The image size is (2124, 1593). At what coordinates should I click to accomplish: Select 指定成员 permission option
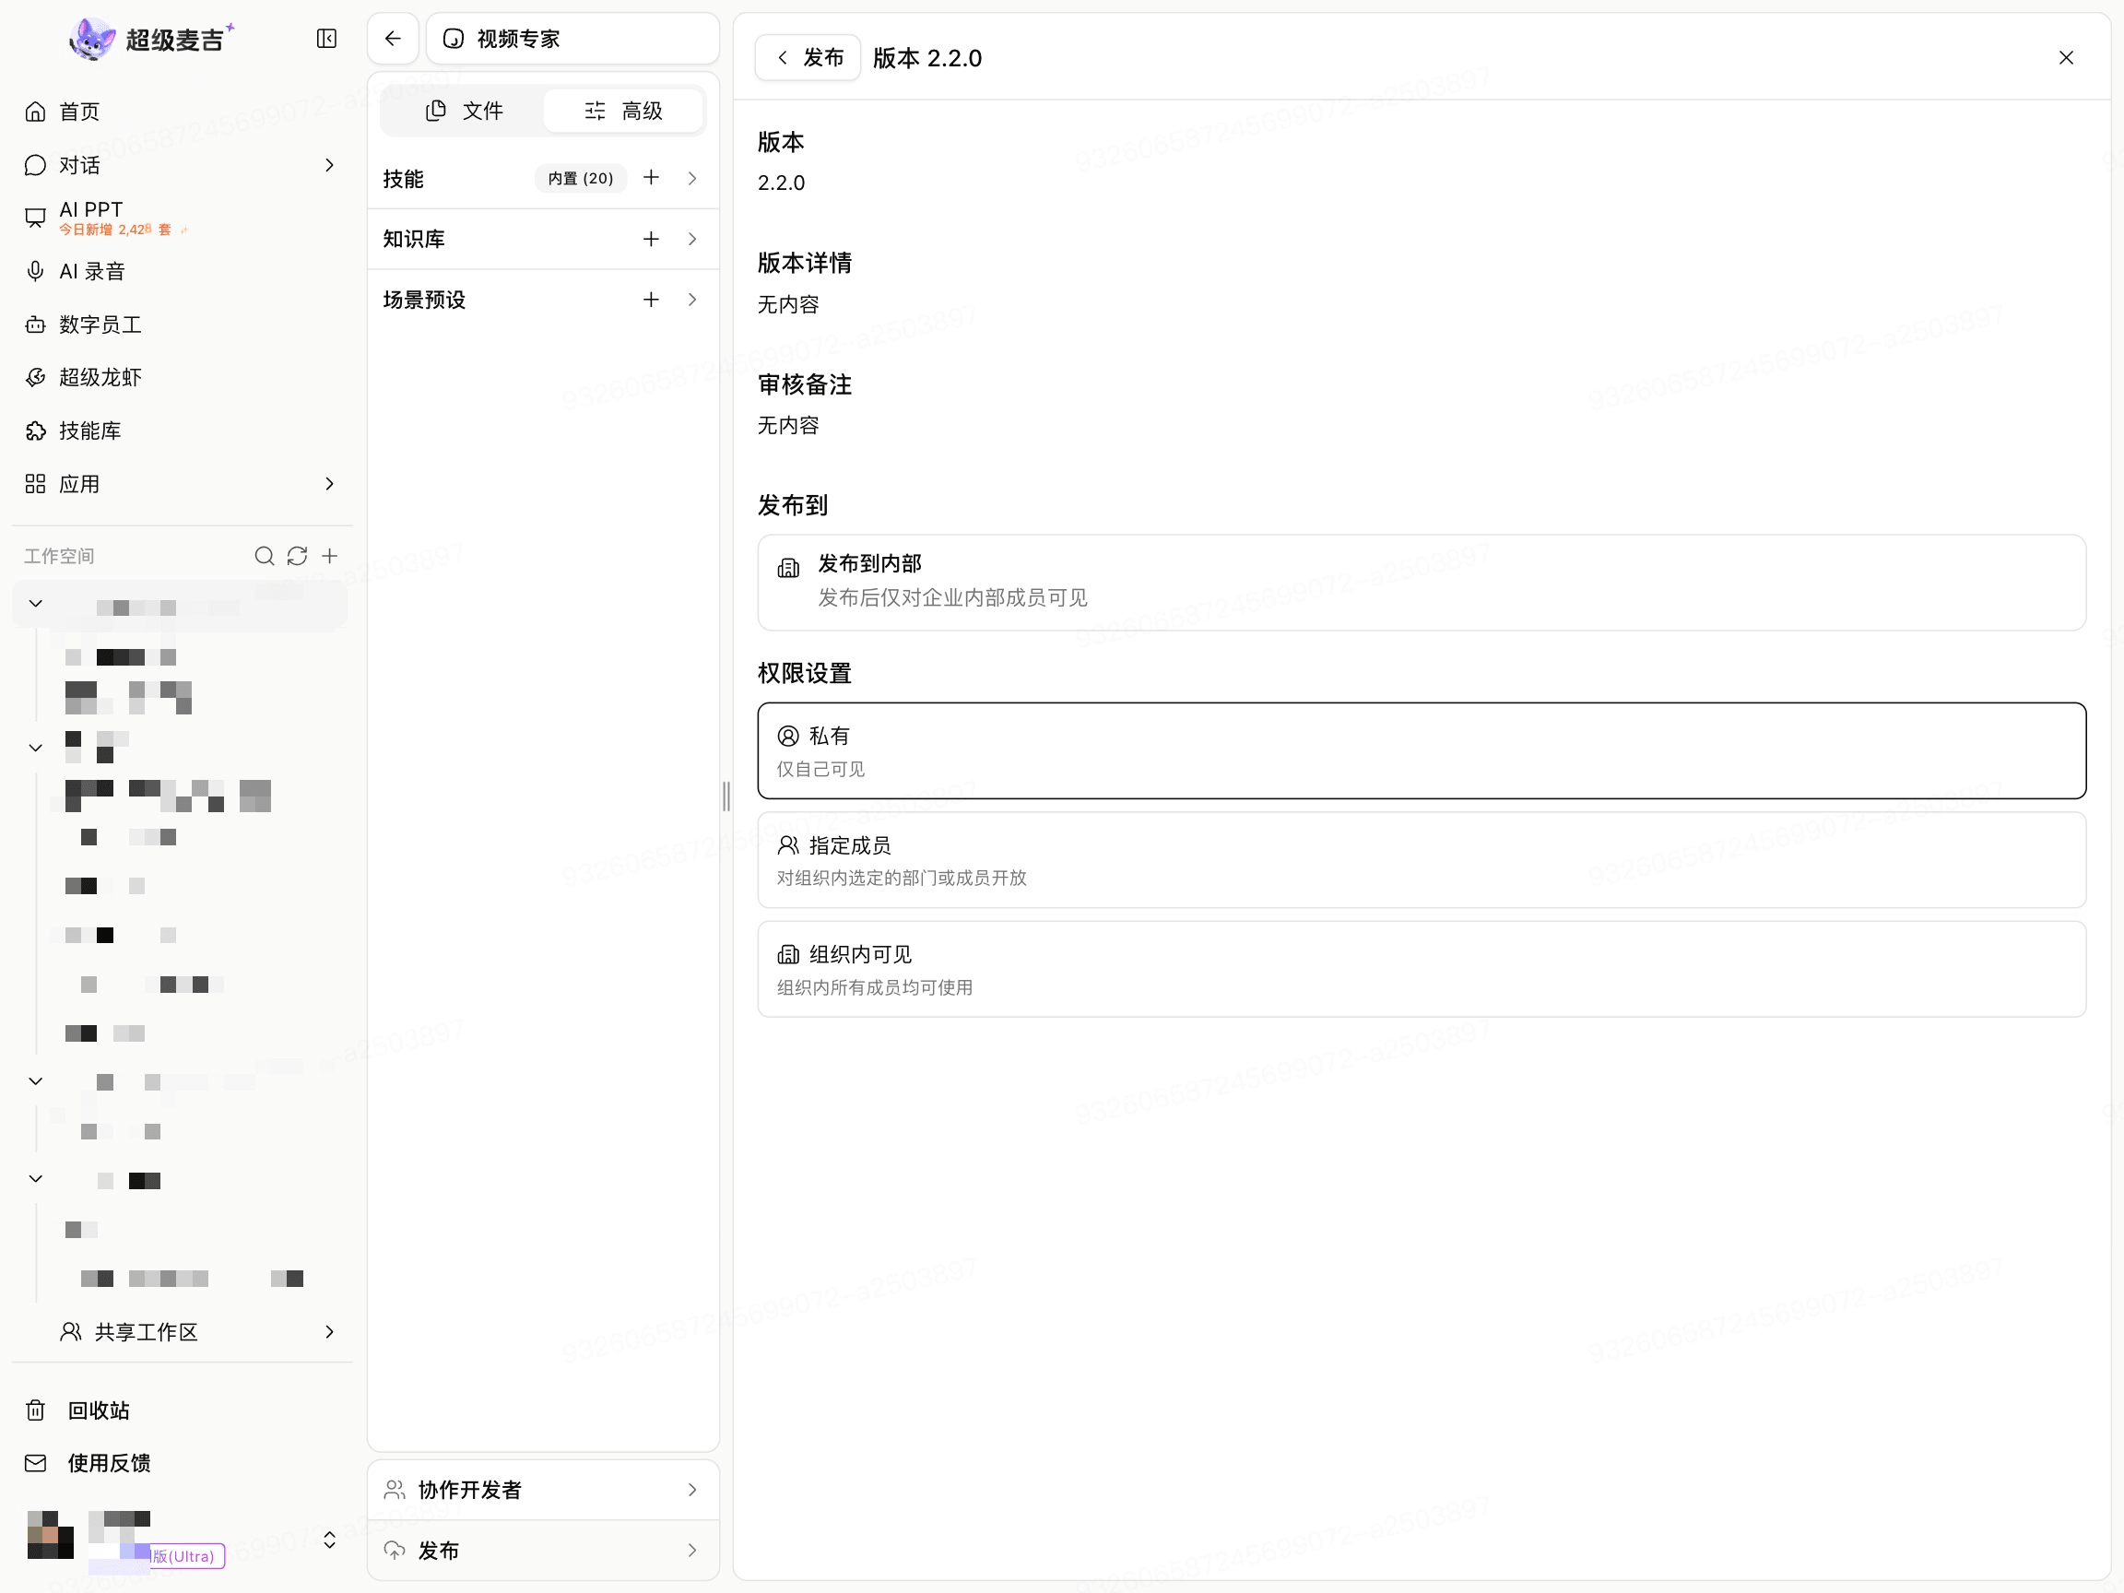point(1422,859)
